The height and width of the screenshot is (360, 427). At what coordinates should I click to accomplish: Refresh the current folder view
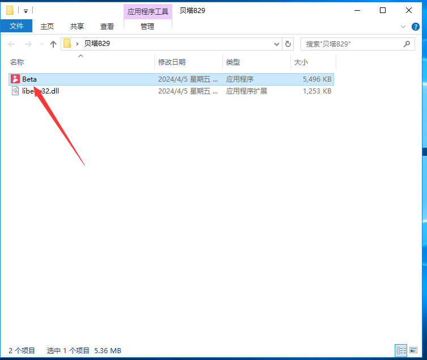coord(288,44)
